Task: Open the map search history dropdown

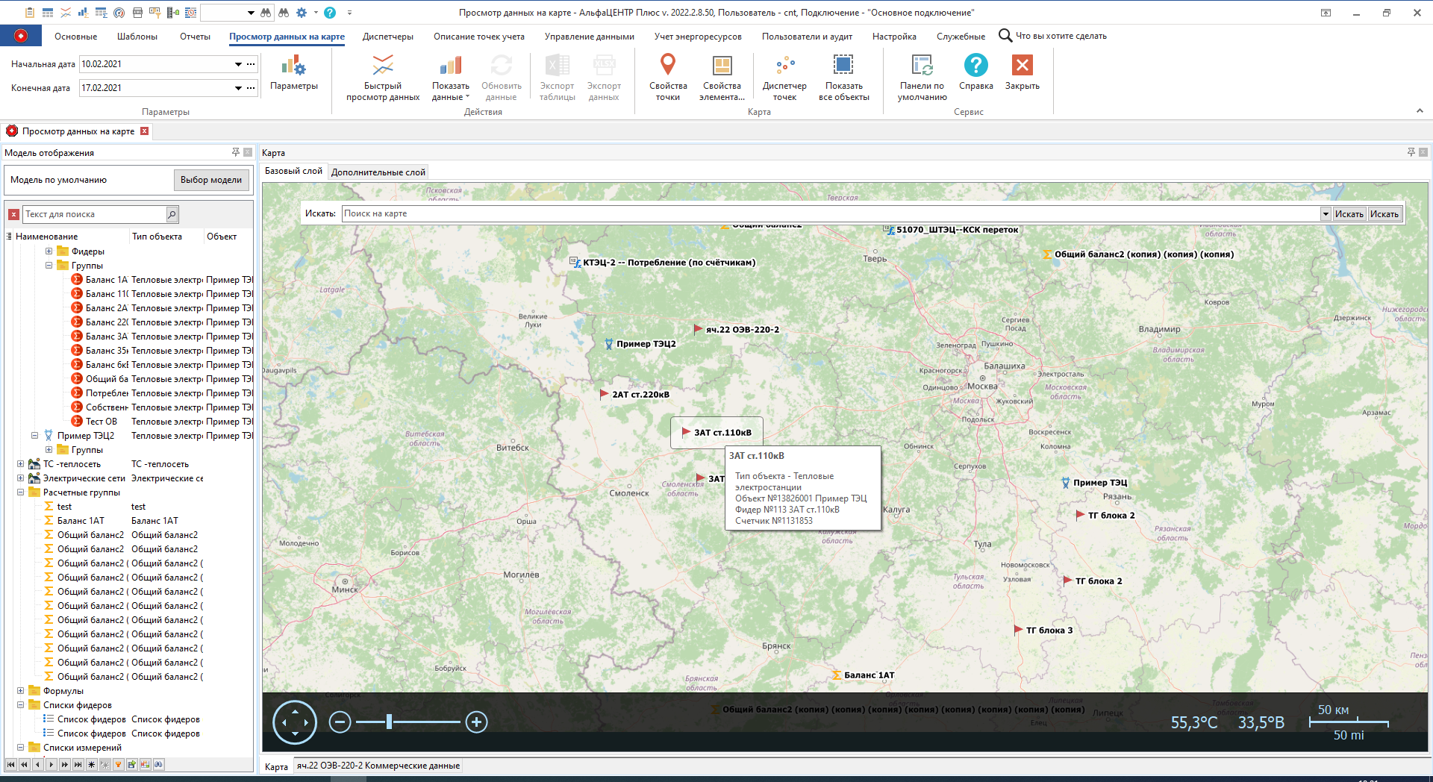Action: pyautogui.click(x=1324, y=213)
